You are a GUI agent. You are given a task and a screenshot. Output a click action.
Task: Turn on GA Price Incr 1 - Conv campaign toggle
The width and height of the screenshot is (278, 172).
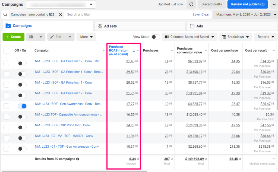(22, 85)
